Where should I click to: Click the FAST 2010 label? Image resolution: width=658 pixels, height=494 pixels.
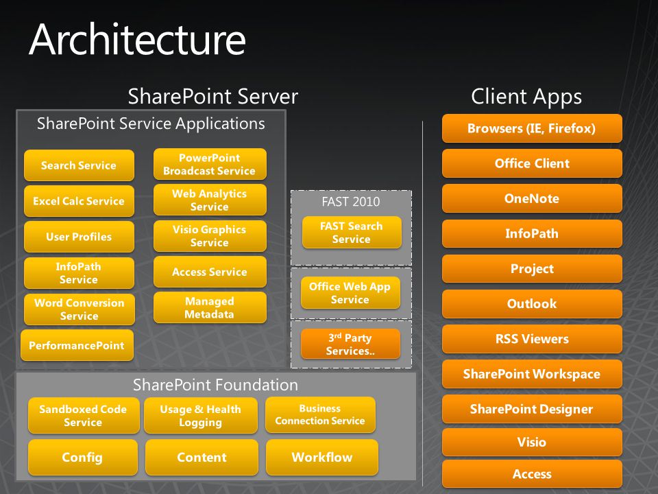click(x=351, y=202)
